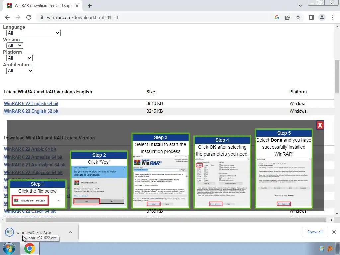Open Google search icon in address bar

(x=277, y=17)
